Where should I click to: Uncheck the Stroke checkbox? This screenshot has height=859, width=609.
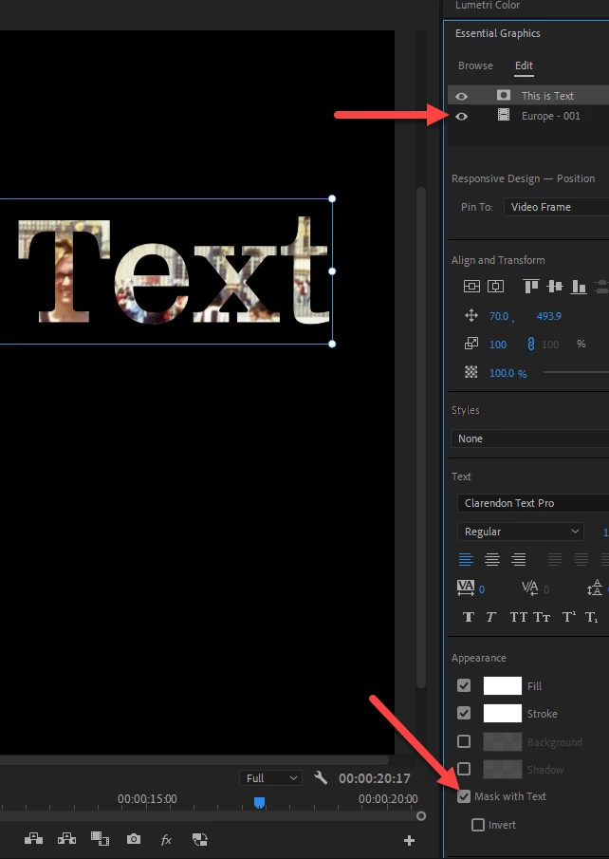(464, 713)
